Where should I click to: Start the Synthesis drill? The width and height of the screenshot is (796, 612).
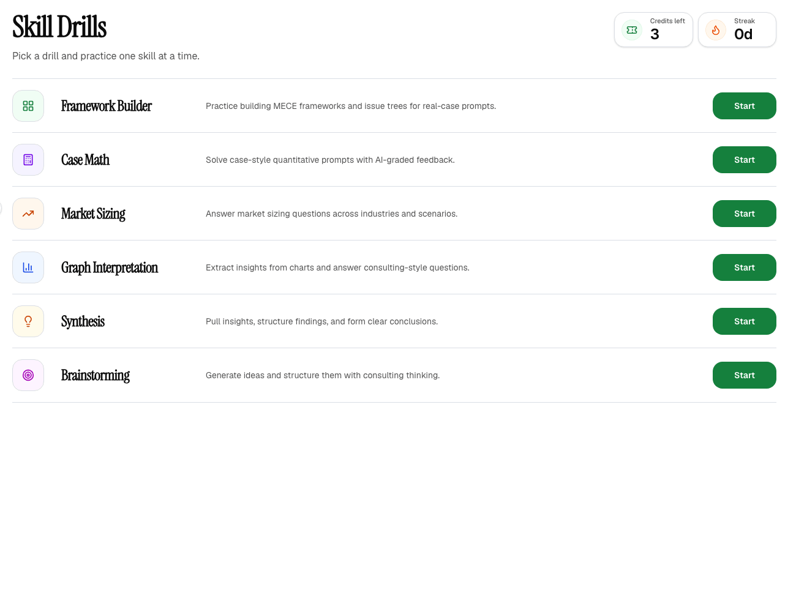pyautogui.click(x=745, y=321)
